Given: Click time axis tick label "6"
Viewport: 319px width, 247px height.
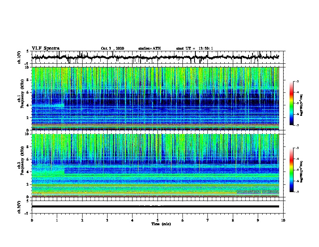Looking at the screenshot, I should point(183,220).
